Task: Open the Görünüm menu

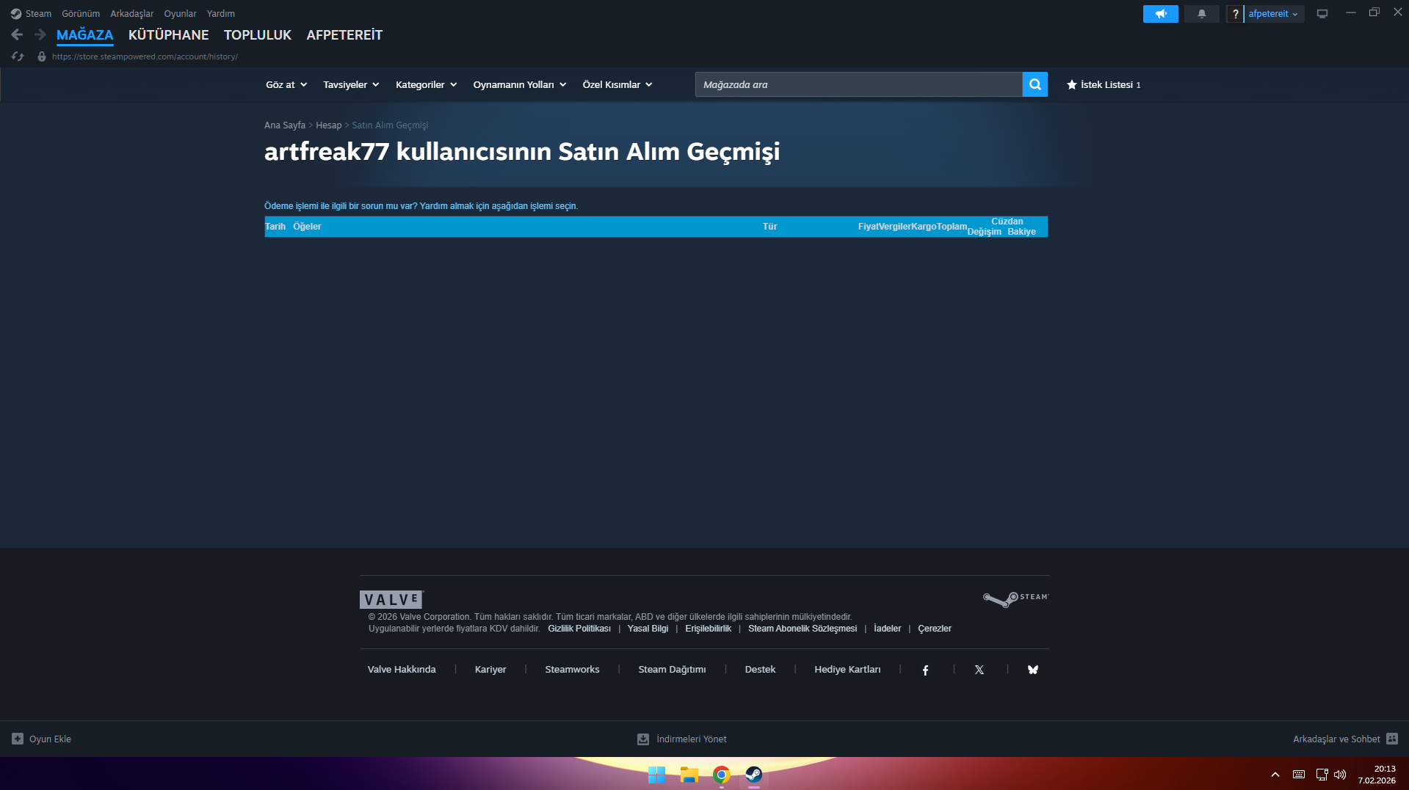Action: 81,14
